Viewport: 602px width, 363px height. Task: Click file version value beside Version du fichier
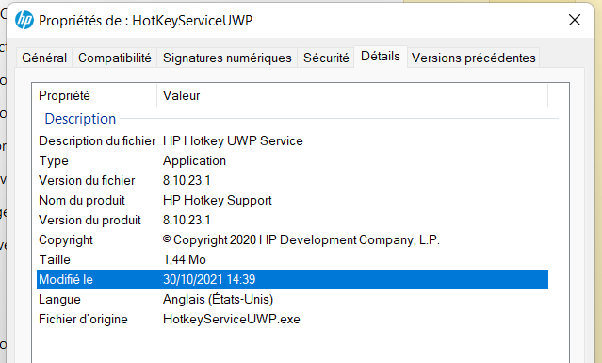coord(187,180)
